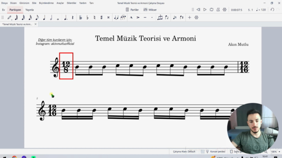Select composer text Akın Mutlu
The width and height of the screenshot is (282, 158).
[x=238, y=44]
